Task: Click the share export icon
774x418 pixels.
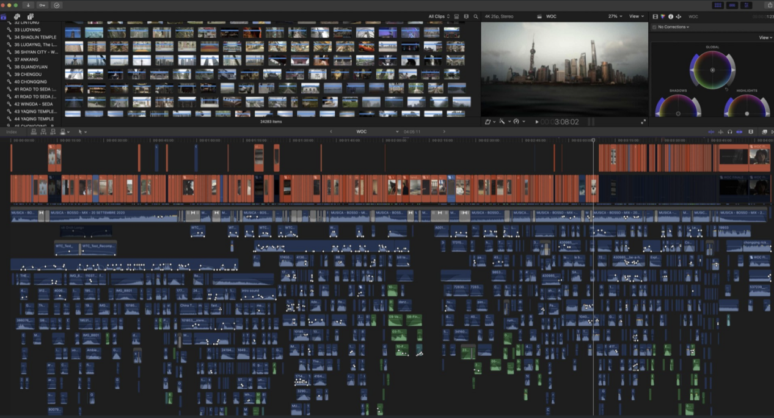Action: (x=769, y=5)
